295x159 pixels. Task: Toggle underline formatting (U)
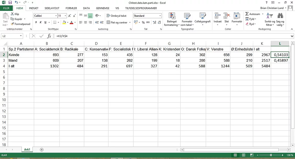point(45,22)
